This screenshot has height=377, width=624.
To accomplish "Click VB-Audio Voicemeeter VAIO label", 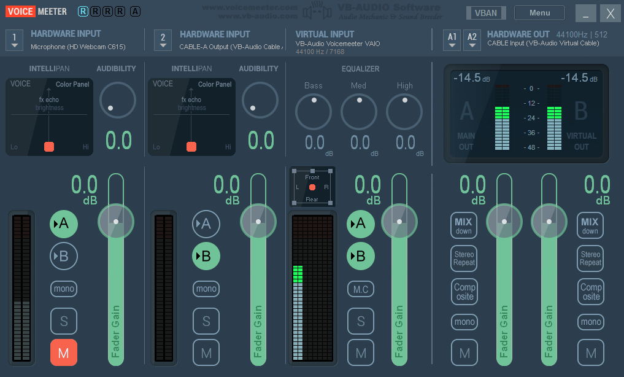I will click(x=337, y=44).
